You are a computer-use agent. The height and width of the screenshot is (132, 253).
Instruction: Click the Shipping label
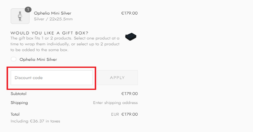click(x=19, y=103)
